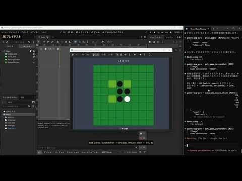The height and width of the screenshot is (181, 242).
Task: Select the MessageLabel node
Action: 14,59
